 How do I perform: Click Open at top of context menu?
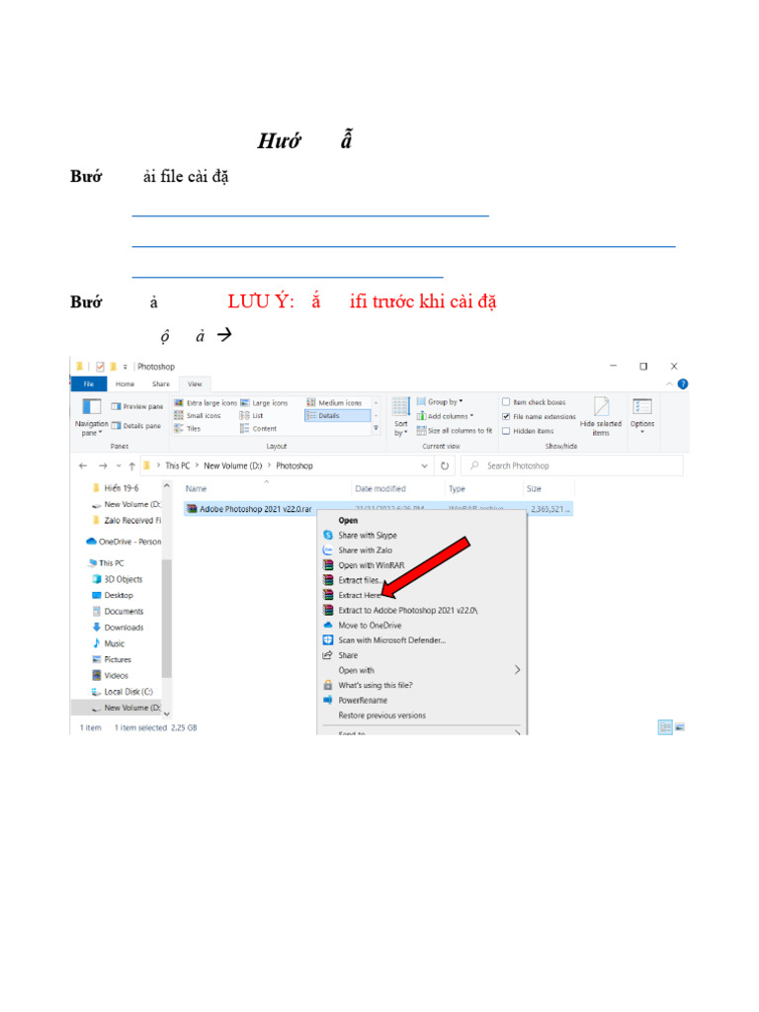(x=348, y=520)
